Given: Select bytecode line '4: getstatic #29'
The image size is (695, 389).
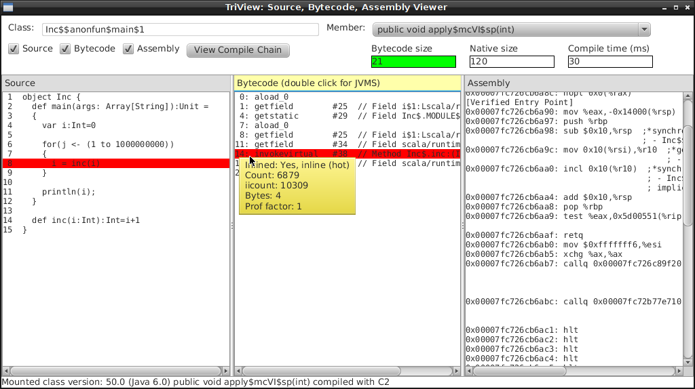Looking at the screenshot, I should pos(347,116).
